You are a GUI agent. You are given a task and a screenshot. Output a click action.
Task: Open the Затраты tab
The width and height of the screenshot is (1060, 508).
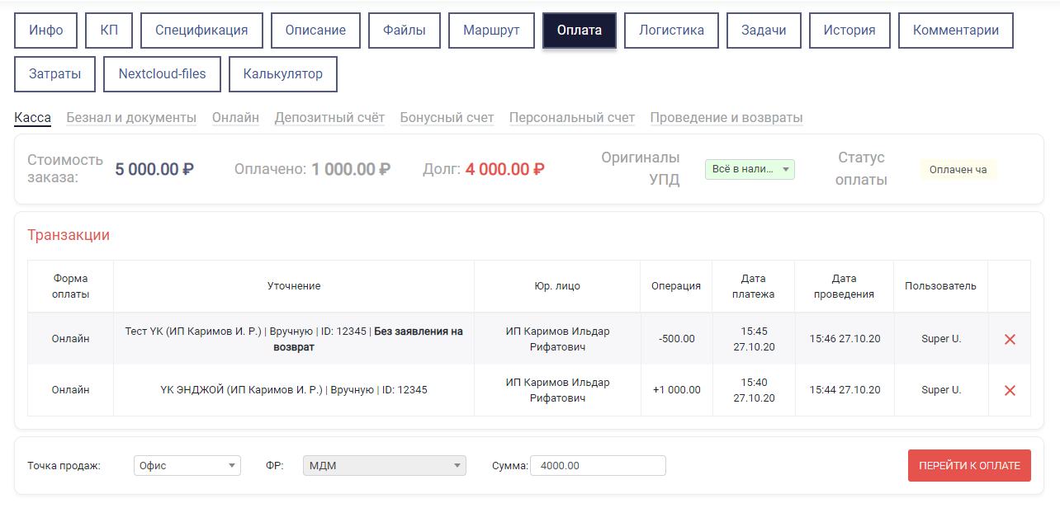point(54,74)
